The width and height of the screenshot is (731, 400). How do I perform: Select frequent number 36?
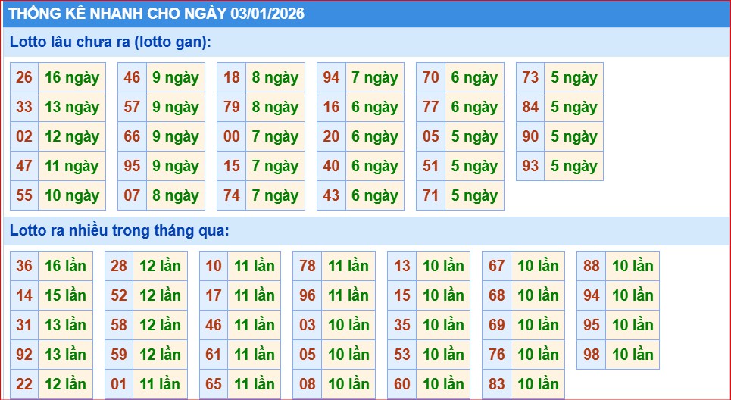[24, 266]
